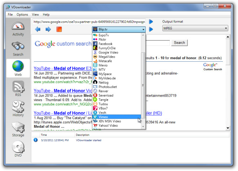Screen dimensions: 238x171
Task: Click the site list scrollbar thumb
Action: [143, 85]
